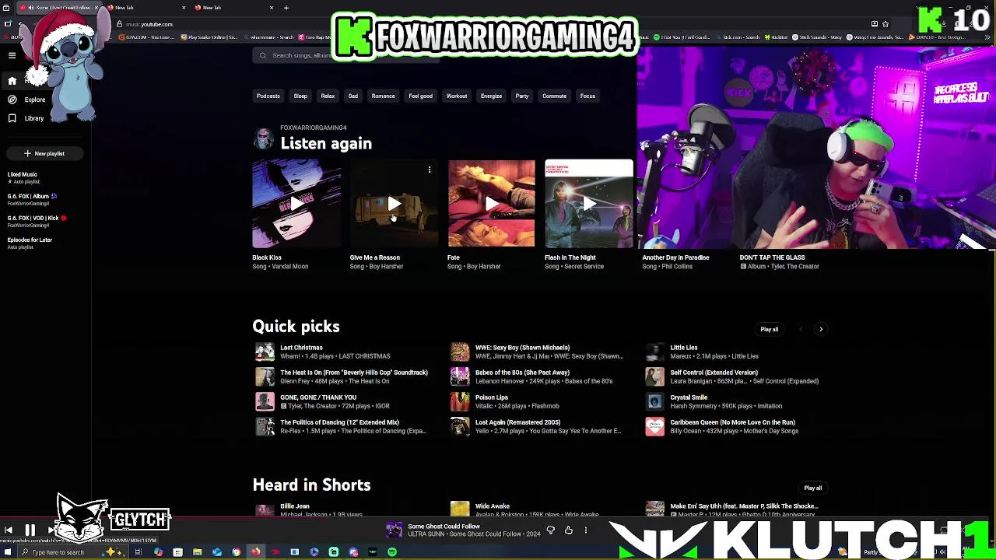Click the Last Christmas song thumbnail
996x560 pixels.
tap(265, 352)
